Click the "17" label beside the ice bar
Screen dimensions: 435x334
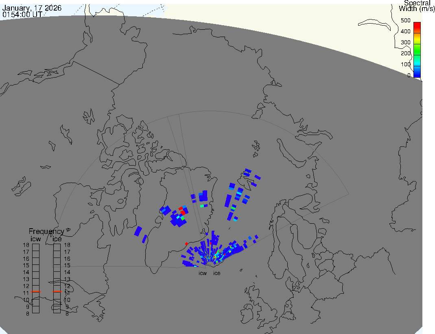pos(67,252)
